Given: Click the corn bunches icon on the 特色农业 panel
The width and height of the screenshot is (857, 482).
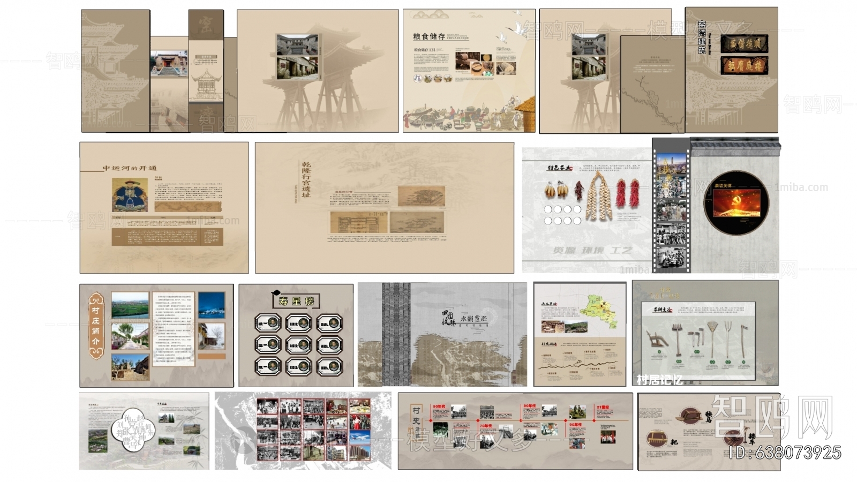Looking at the screenshot, I should pyautogui.click(x=555, y=189).
